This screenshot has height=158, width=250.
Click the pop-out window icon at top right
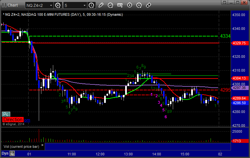tap(225, 2)
